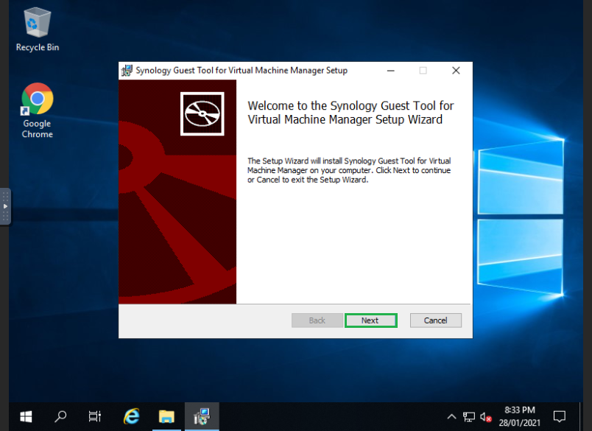Screen dimensions: 592x431
Task: Minimize the Setup wizard window
Action: pyautogui.click(x=390, y=71)
